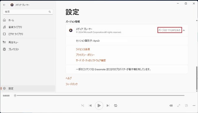Click the バージョン 11.2412.6.0 text
Image resolution: width=198 pixels, height=113 pixels.
pyautogui.click(x=169, y=30)
